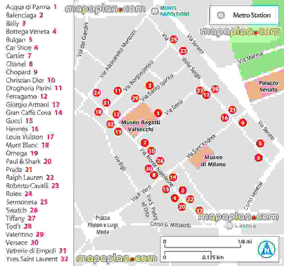This screenshot has width=284, height=266.
Task: Click map marker 8 for Chanel
Action: pyautogui.click(x=154, y=175)
